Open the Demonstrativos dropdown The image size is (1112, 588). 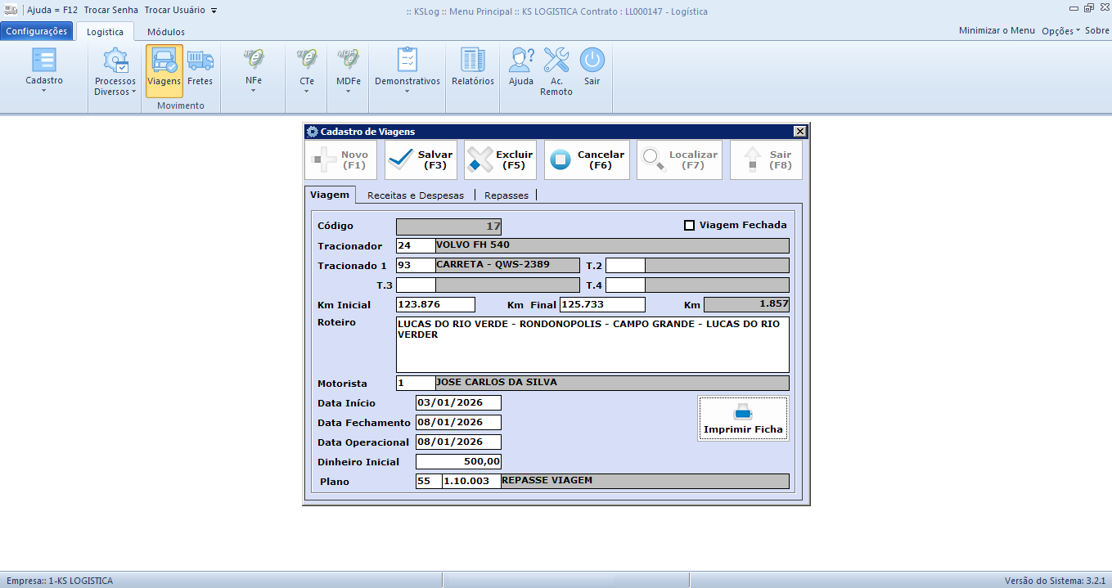point(407,70)
